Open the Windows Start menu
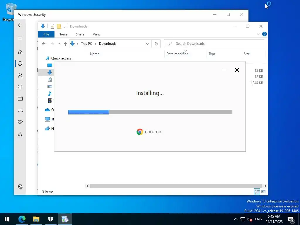 click(x=7, y=219)
